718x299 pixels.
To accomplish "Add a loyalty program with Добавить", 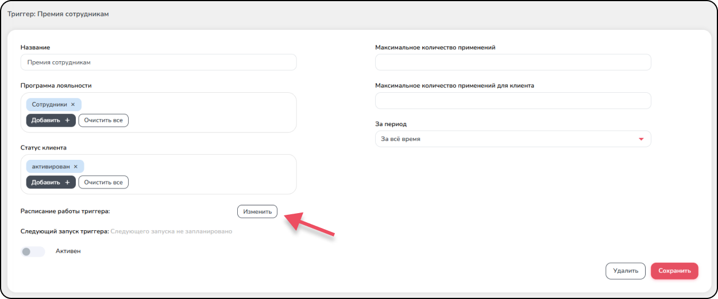I will tap(51, 120).
